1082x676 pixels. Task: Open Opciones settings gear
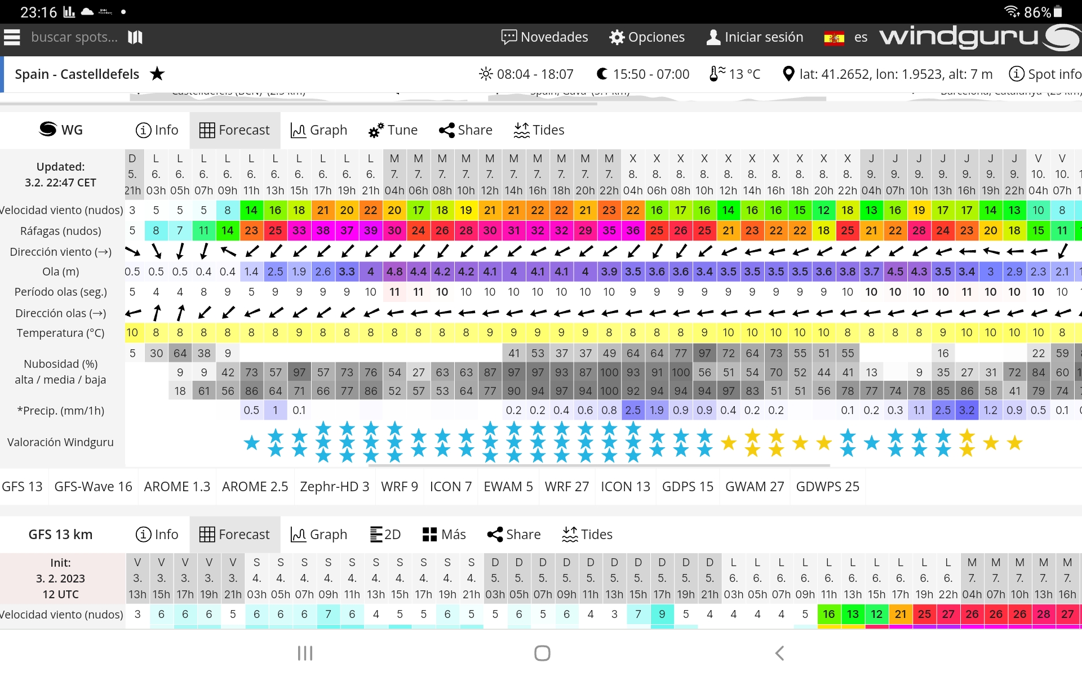pyautogui.click(x=647, y=37)
